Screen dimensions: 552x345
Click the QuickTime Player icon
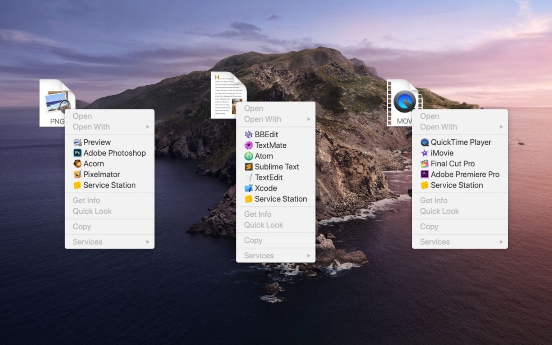424,142
